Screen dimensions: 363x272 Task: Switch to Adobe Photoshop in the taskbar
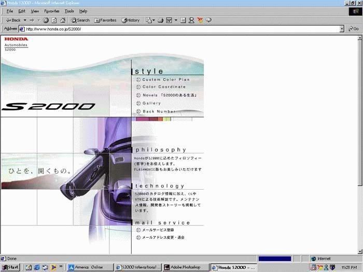(x=186, y=267)
